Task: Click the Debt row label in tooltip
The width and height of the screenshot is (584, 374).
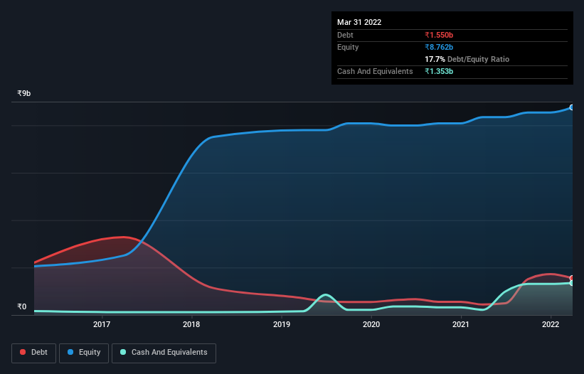Action: click(345, 35)
